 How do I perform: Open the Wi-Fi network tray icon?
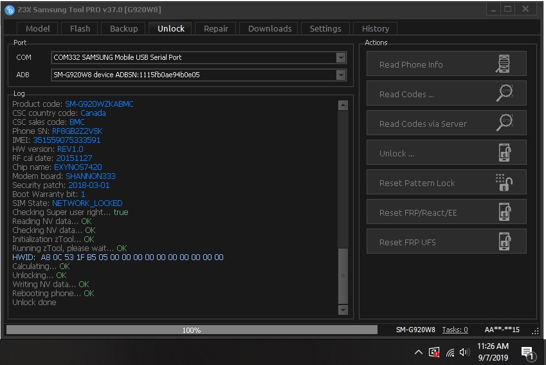click(x=450, y=353)
